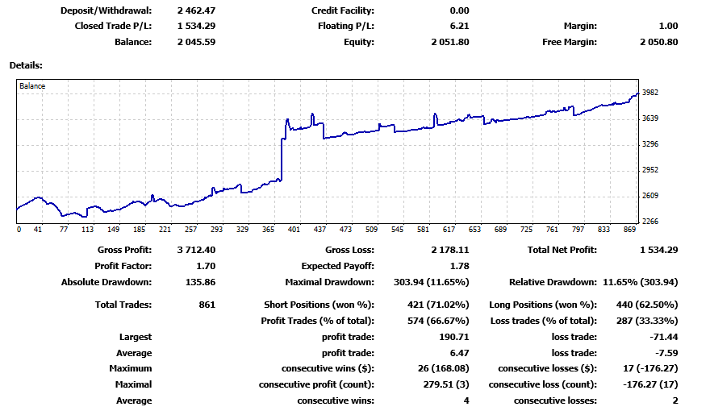Viewport: 710px width, 415px height.
Task: Click the 2952 axis label on the chart
Action: coord(649,169)
